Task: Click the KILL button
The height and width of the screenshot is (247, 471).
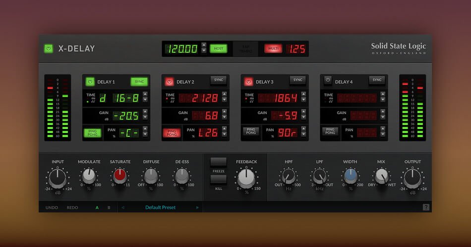Action: [218, 180]
